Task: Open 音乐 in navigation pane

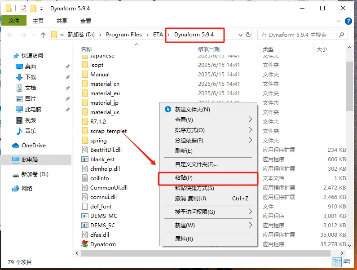Action: tap(30, 131)
